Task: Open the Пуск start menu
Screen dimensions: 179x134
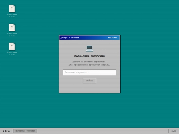Action: point(6,131)
